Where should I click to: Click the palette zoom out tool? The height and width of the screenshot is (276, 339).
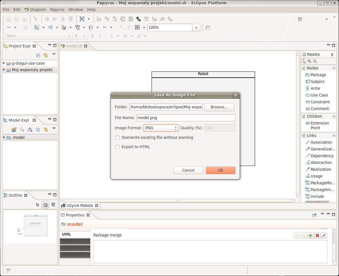pyautogui.click(x=315, y=61)
